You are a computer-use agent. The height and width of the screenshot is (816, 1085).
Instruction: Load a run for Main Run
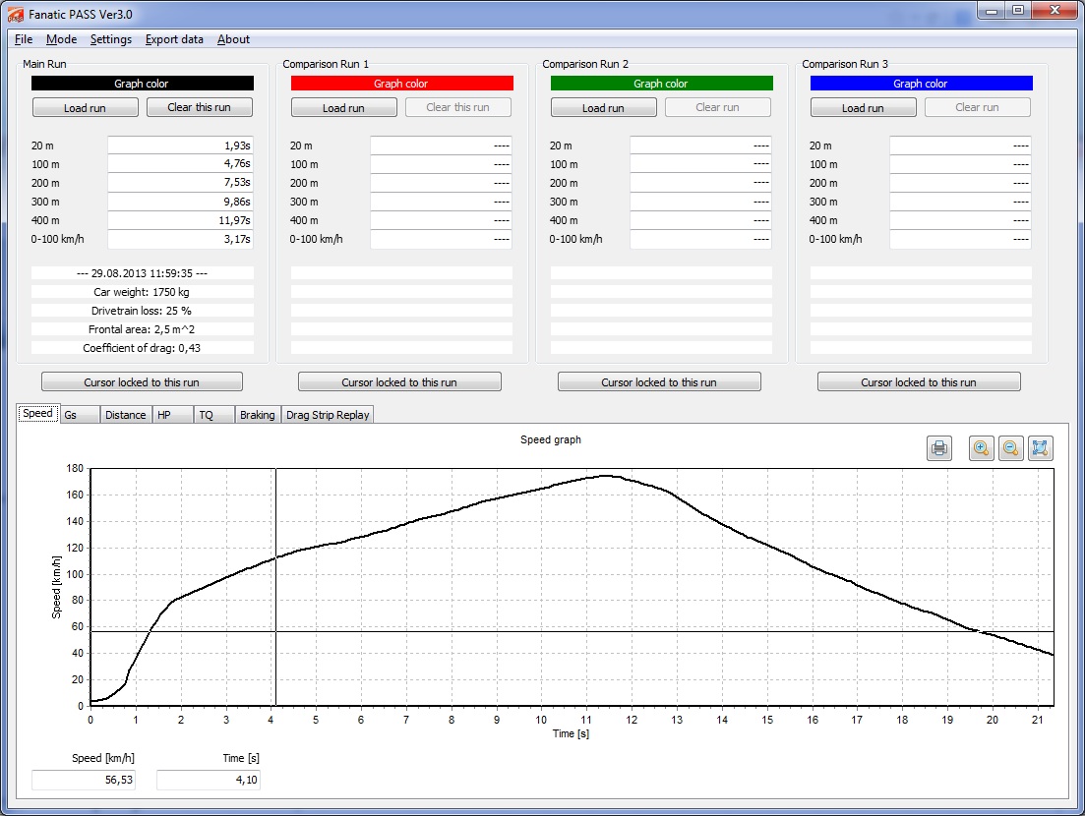[x=85, y=108]
